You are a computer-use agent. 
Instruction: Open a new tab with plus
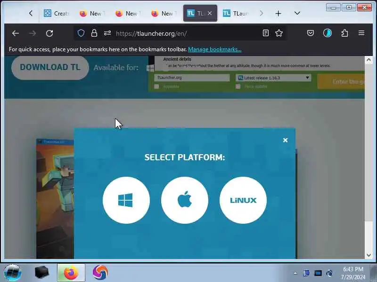[x=278, y=14]
